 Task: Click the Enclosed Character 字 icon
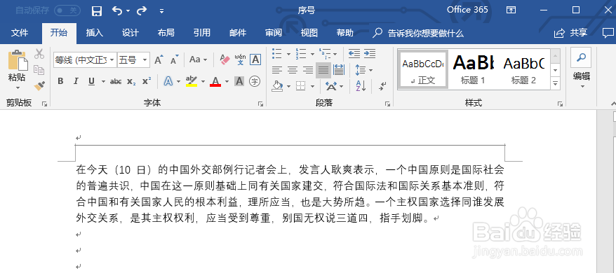pos(255,81)
